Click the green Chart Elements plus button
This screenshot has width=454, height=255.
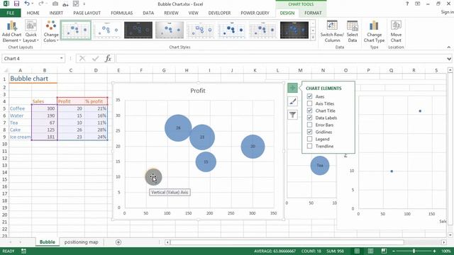[x=292, y=88]
